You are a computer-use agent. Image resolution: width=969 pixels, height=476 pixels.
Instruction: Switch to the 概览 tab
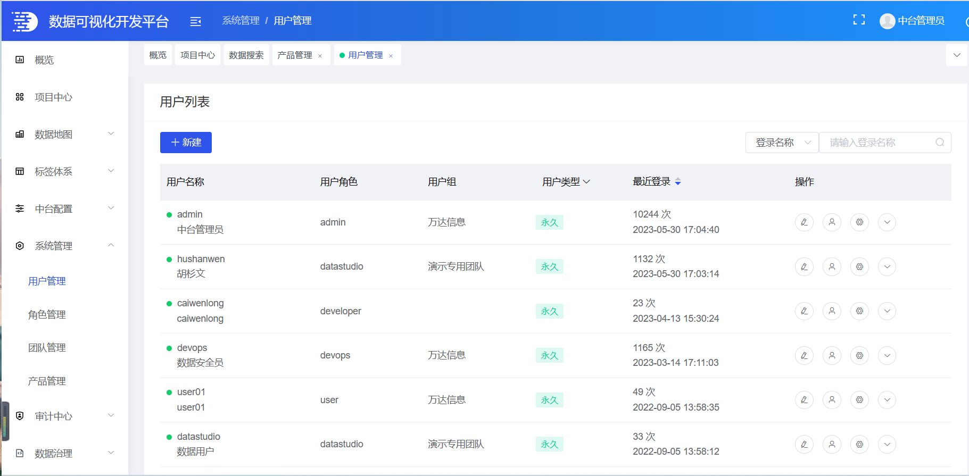click(158, 55)
